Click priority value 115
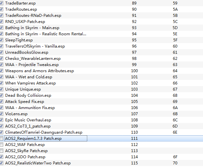 (134, 163)
